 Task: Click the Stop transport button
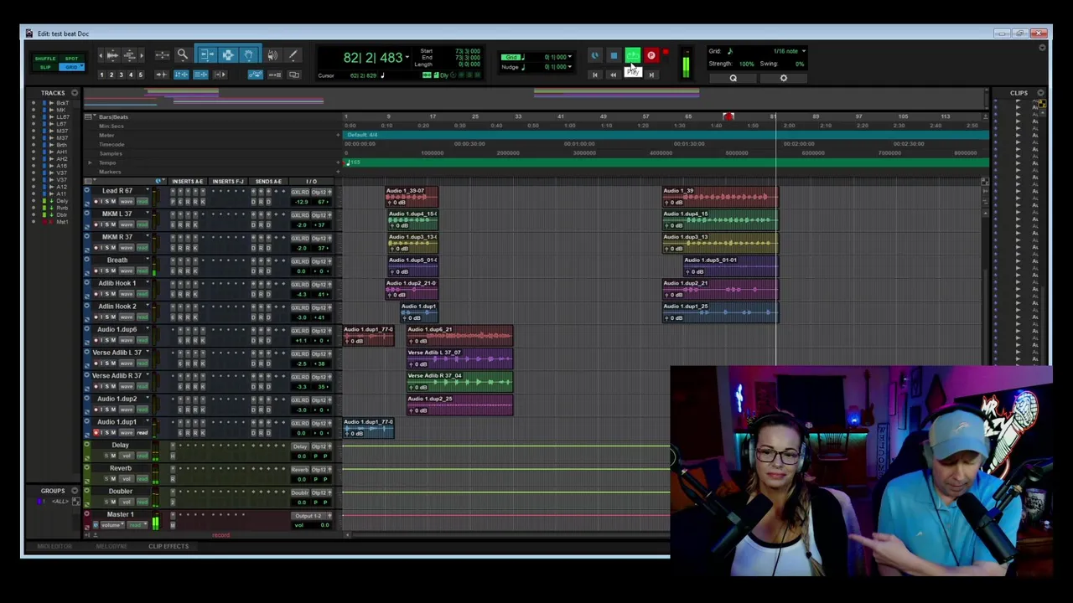(614, 56)
